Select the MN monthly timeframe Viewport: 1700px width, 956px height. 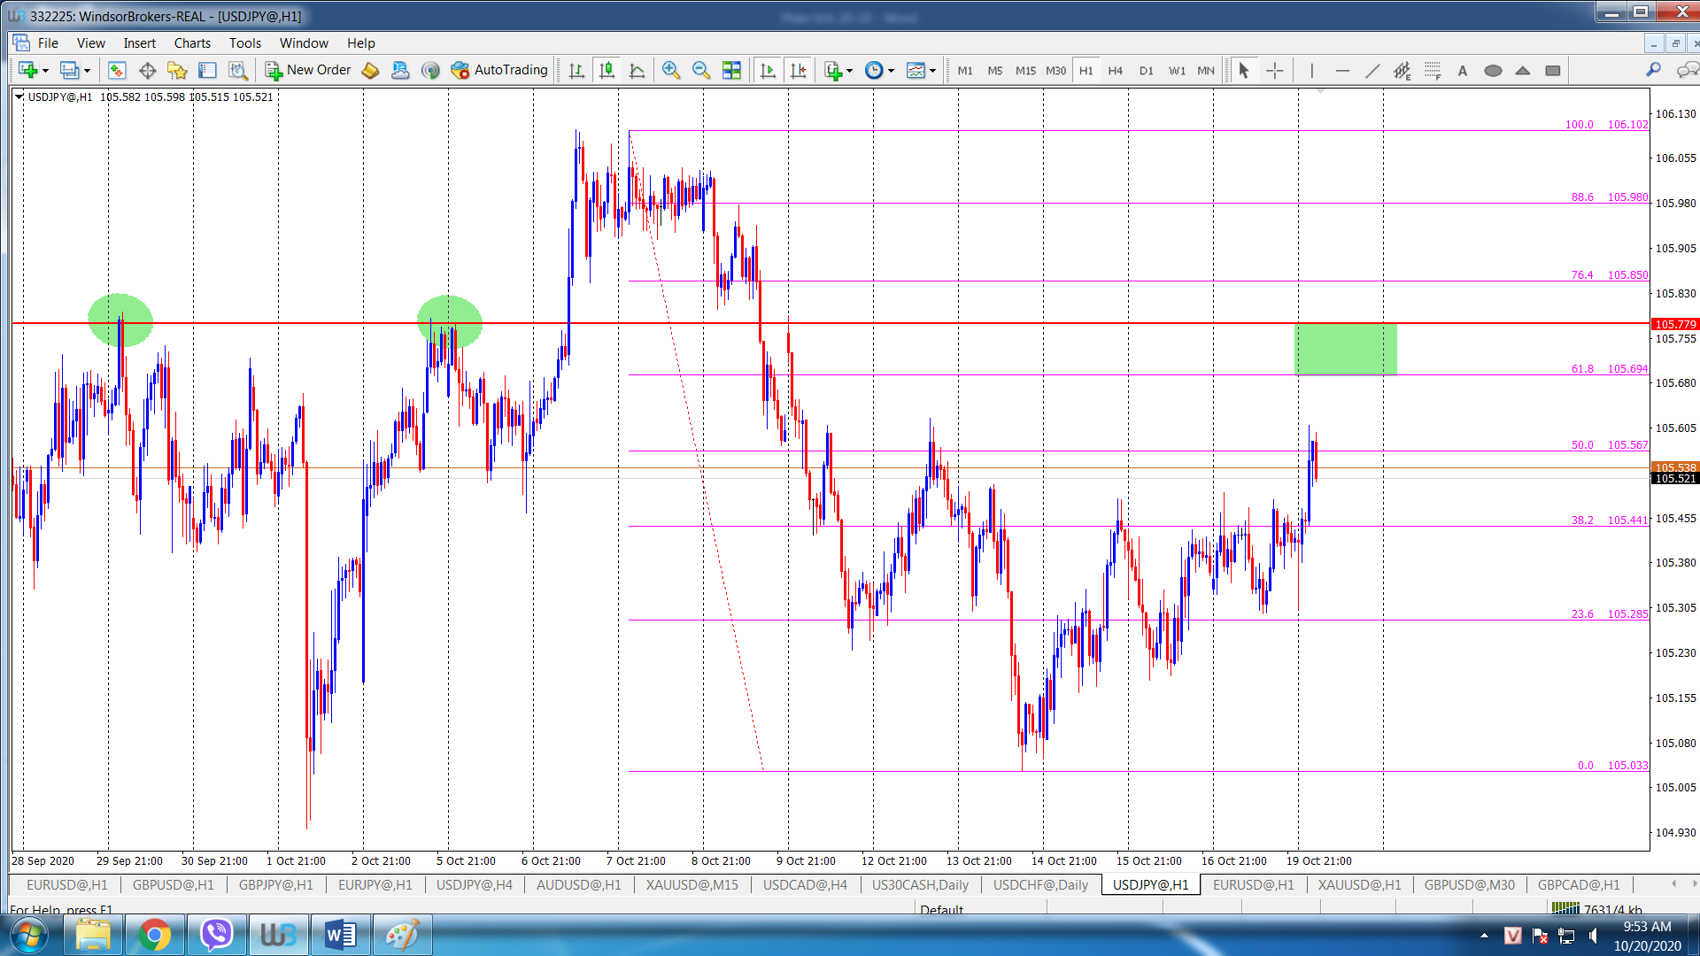pyautogui.click(x=1206, y=70)
